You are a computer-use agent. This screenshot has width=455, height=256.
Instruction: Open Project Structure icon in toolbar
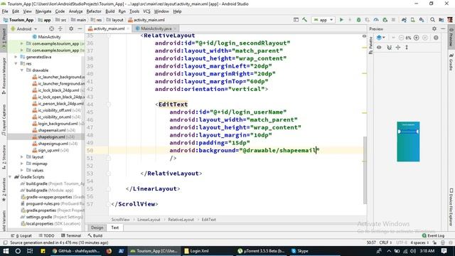[441, 20]
